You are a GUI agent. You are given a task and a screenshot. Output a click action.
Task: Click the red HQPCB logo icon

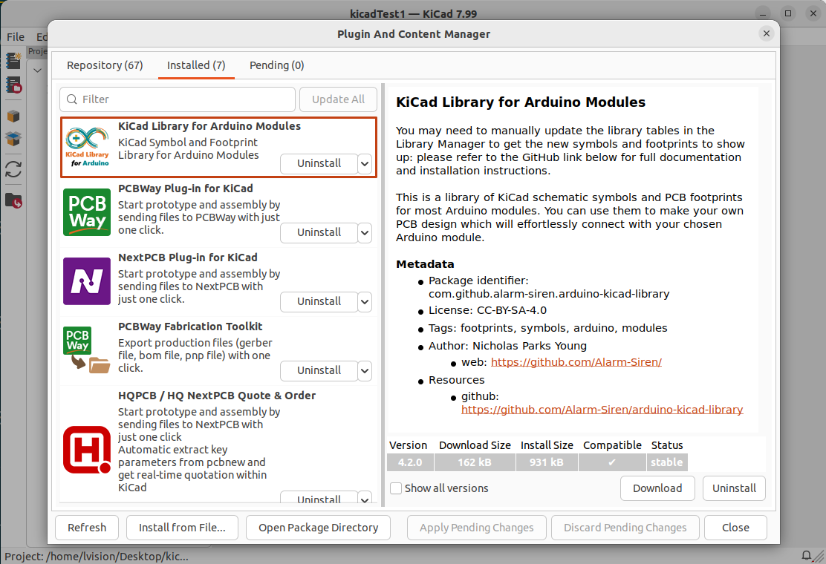(87, 450)
